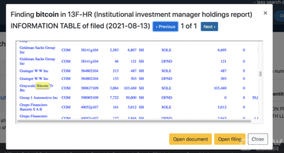Click the DFND label in the Group 1 row
The width and height of the screenshot is (284, 153).
coord(167,97)
